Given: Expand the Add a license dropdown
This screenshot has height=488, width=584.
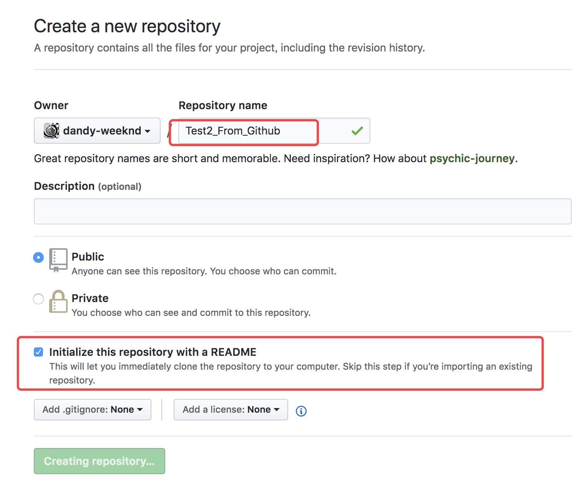Looking at the screenshot, I should tap(231, 410).
